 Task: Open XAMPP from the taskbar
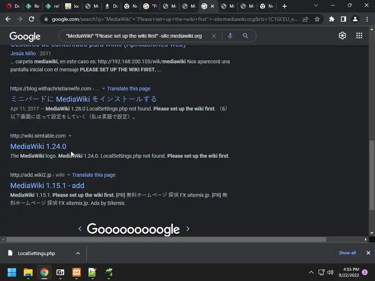point(77,272)
